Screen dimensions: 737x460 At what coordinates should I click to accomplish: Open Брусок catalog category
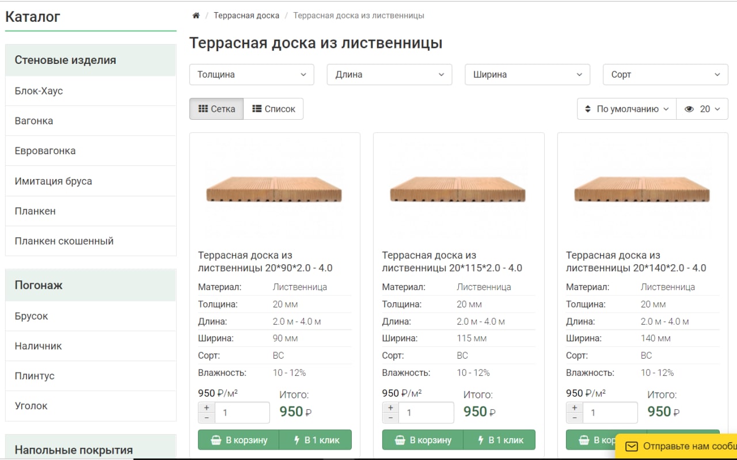91,316
